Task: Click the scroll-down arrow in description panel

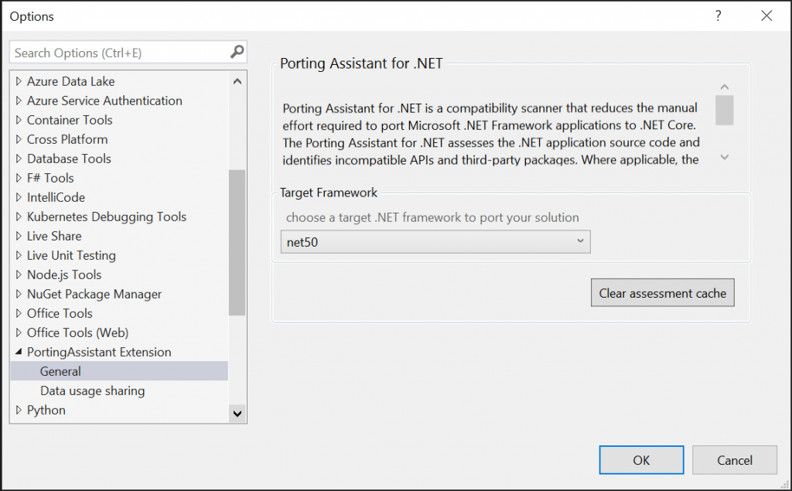Action: (x=725, y=157)
